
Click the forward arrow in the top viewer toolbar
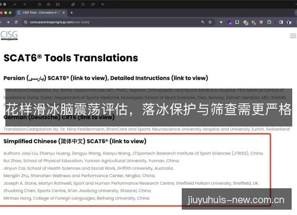24,4
